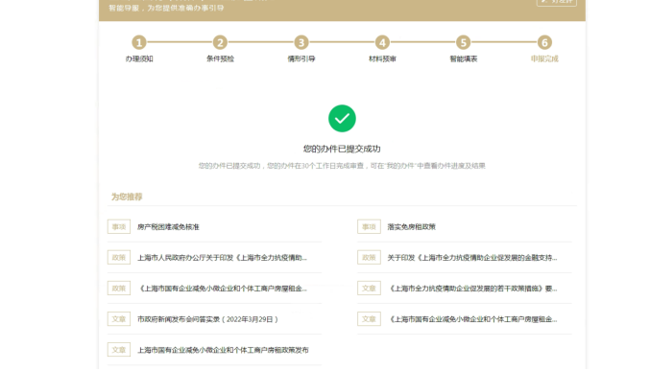The width and height of the screenshot is (650, 371).
Task: Open 房产税困难减免核准 recommendation
Action: (168, 227)
